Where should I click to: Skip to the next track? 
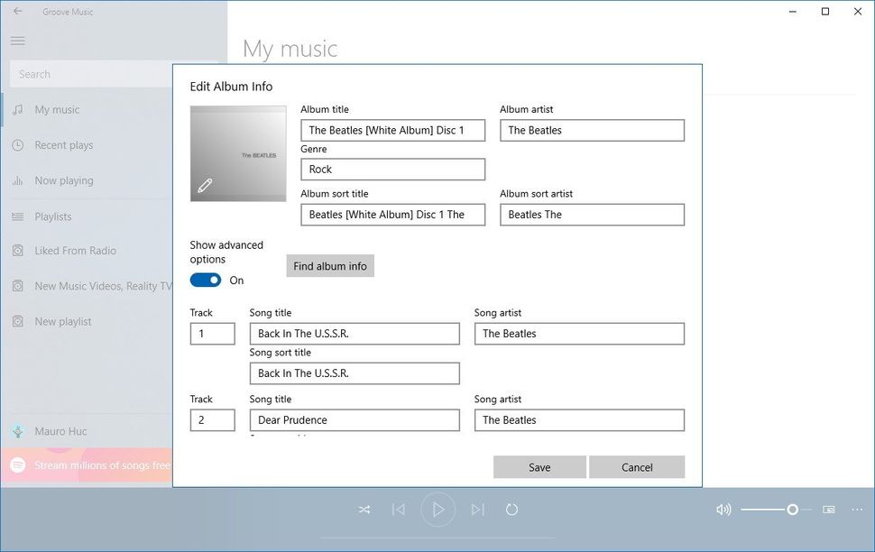click(x=478, y=509)
